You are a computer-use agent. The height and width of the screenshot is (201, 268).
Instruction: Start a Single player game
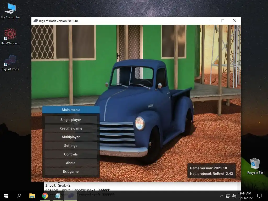(71, 120)
